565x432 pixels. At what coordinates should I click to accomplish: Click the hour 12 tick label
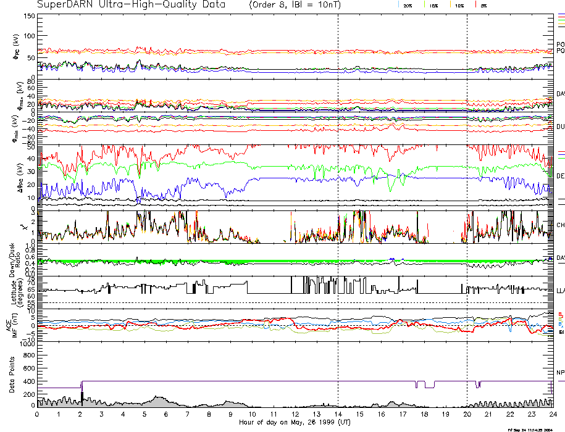click(x=295, y=414)
